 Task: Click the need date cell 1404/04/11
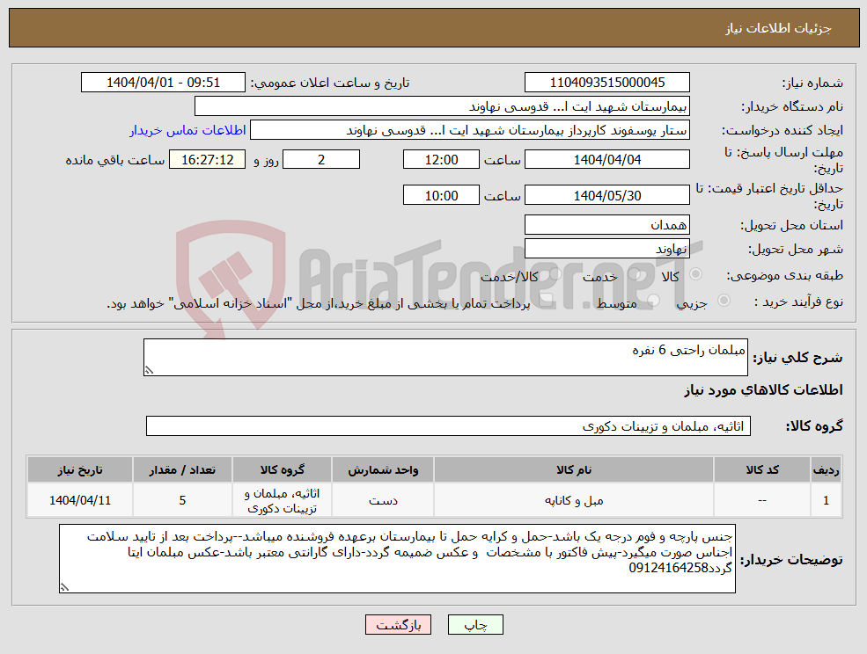point(80,500)
